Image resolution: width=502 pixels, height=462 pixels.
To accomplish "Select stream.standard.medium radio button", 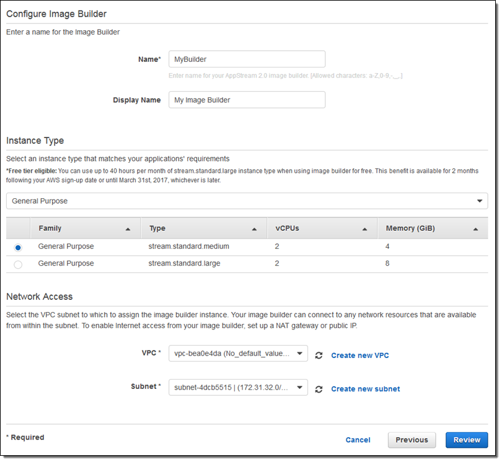I will click(18, 247).
